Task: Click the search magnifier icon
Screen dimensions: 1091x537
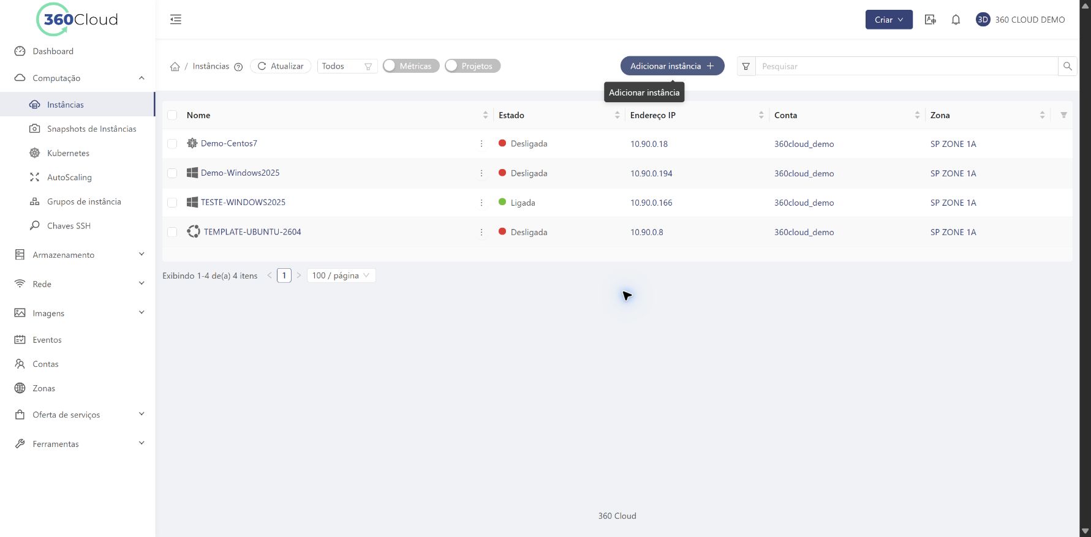Action: click(x=1067, y=66)
